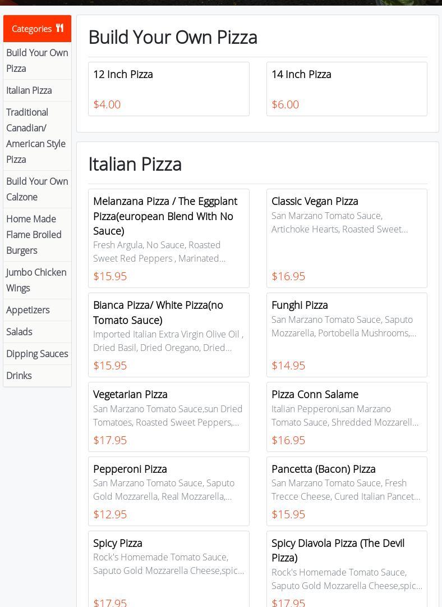This screenshot has height=607, width=442.
Task: Select Build Your Own Pizza category
Action: pyautogui.click(x=37, y=61)
